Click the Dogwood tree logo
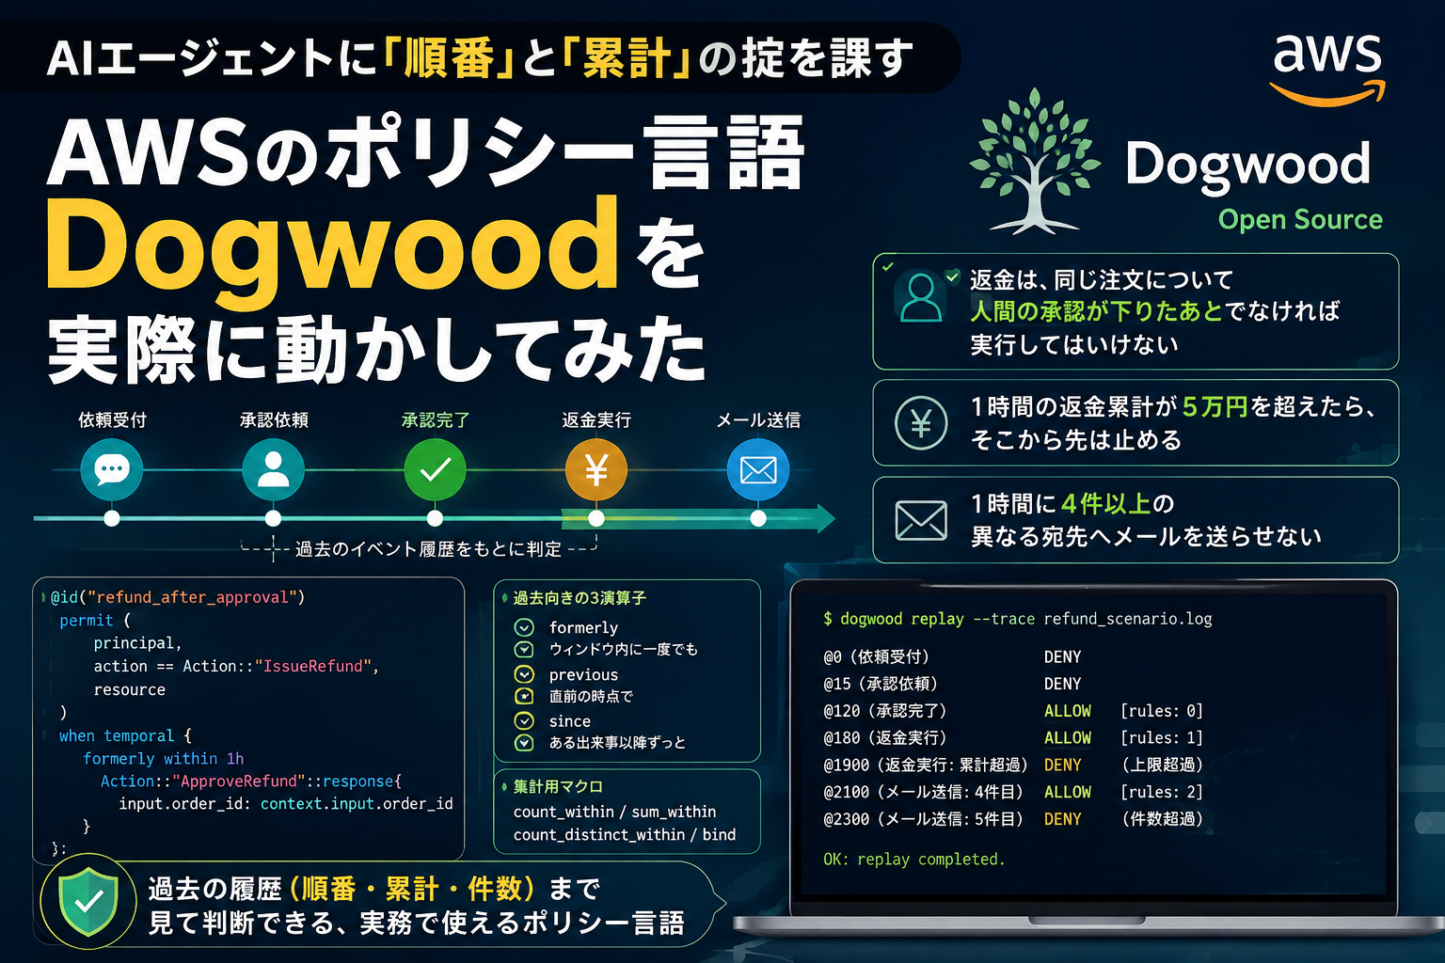 click(1035, 161)
